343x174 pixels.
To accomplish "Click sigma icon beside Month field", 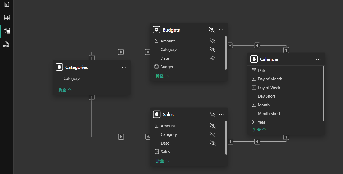I will (254, 105).
